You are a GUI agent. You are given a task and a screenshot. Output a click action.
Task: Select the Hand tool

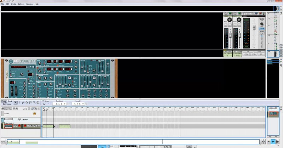[x=38, y=103]
